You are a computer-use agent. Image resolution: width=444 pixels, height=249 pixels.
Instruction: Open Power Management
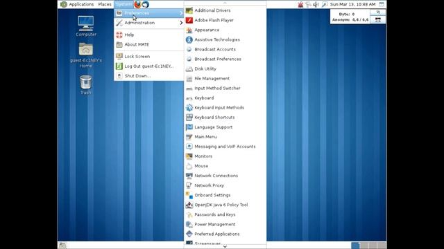[x=225, y=224]
